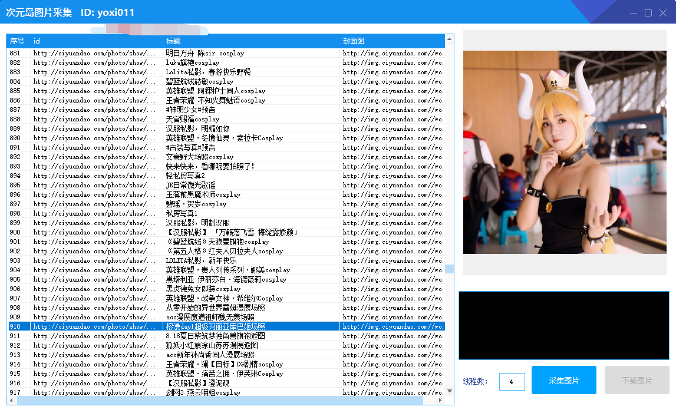Sort by the id column header

[x=97, y=41]
